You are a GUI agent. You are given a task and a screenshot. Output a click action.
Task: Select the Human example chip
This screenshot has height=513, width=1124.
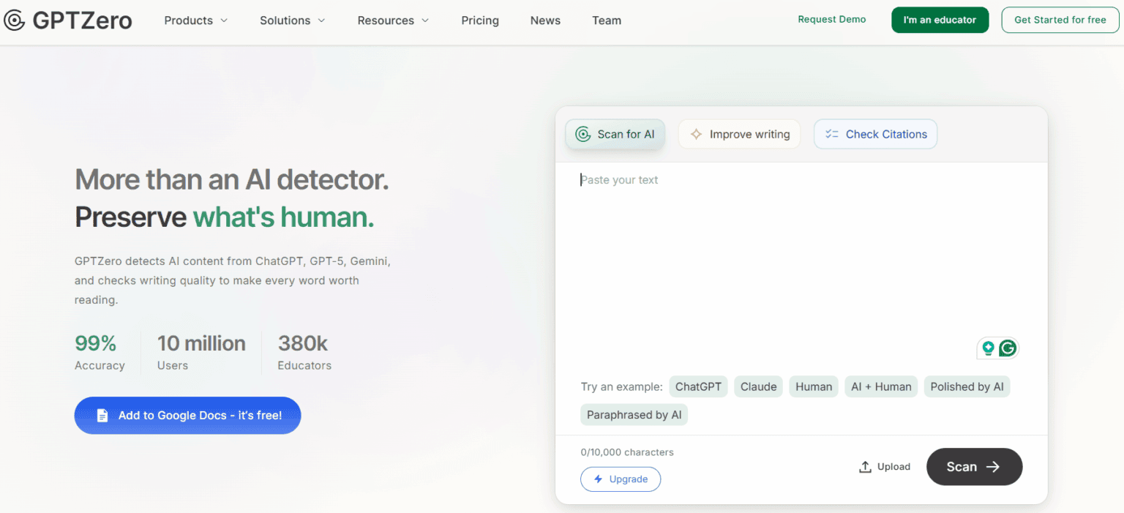pos(813,386)
